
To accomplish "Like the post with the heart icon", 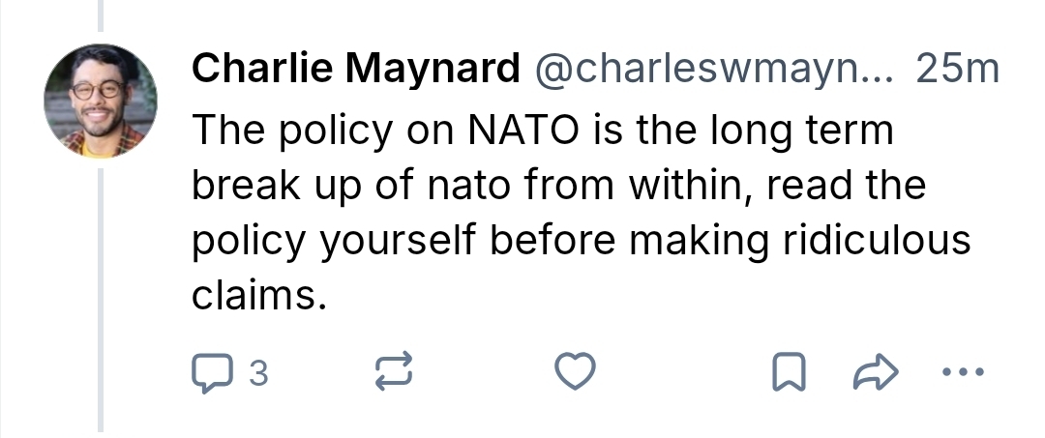I will coord(577,372).
